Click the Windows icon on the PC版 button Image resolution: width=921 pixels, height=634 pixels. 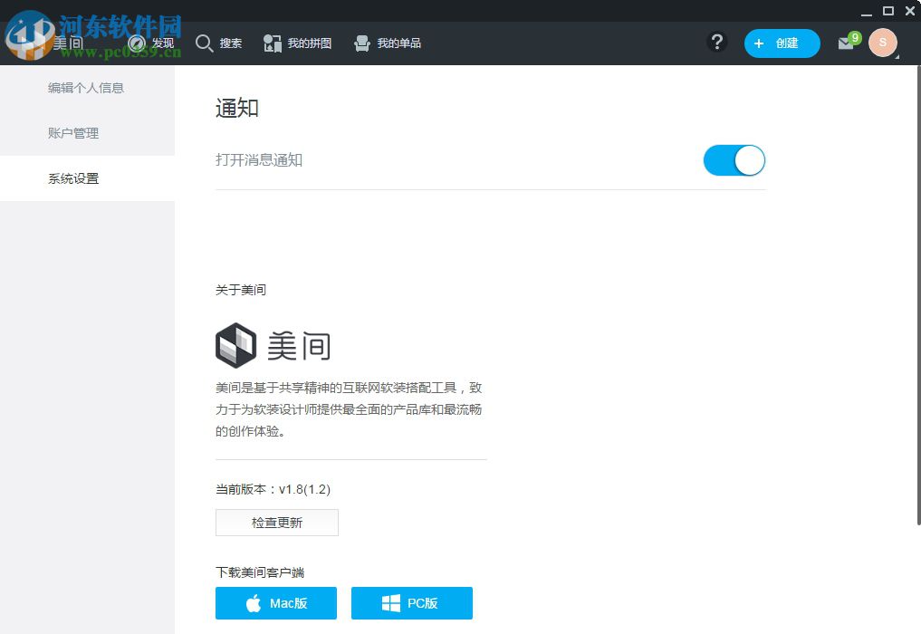tap(391, 602)
